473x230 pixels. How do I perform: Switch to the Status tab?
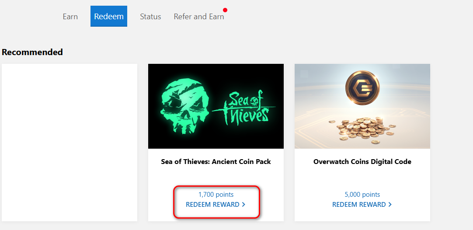point(150,17)
